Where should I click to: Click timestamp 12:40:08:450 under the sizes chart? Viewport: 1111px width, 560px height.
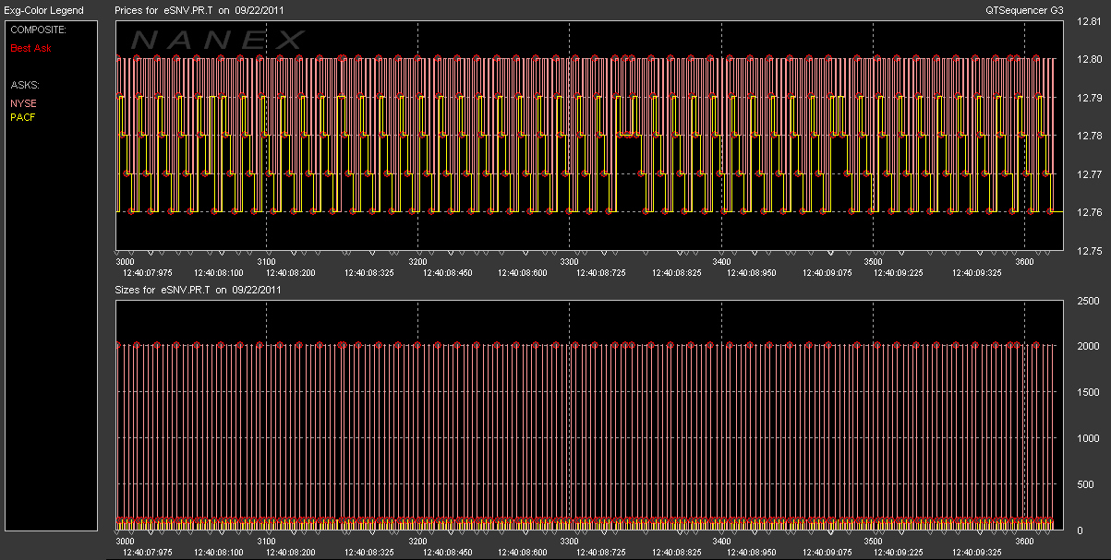[448, 554]
